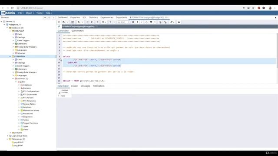Viewport: 278px width, 156px height.
Task: Click the Filtered Rows icon in Browser panel
Action: (x=54, y=17)
